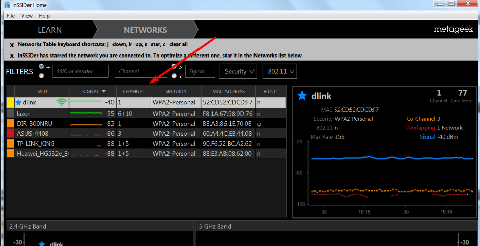
Task: Click the inSSIDer app icon in title bar
Action: (7, 4)
